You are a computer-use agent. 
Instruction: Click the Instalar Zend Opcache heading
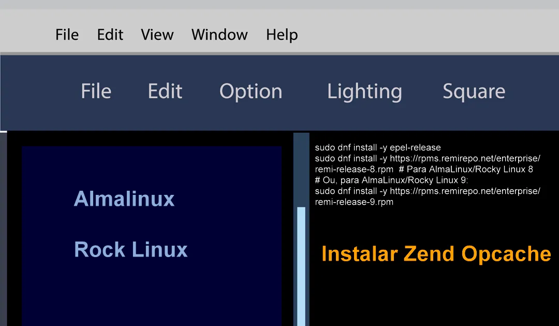click(x=436, y=254)
